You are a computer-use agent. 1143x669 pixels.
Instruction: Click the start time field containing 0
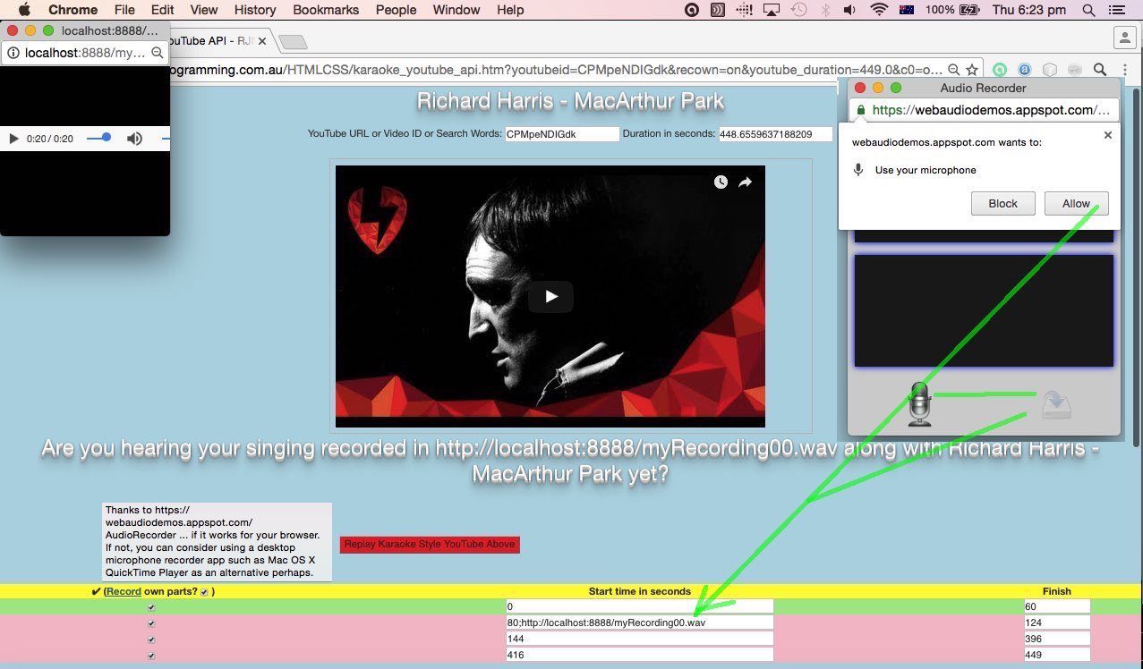[x=639, y=606]
